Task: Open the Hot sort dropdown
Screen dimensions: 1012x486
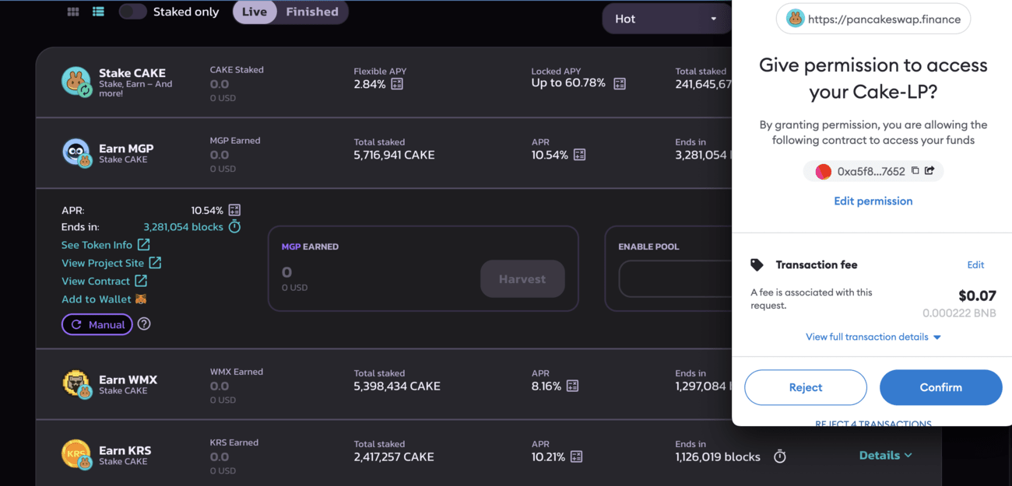Action: click(667, 19)
